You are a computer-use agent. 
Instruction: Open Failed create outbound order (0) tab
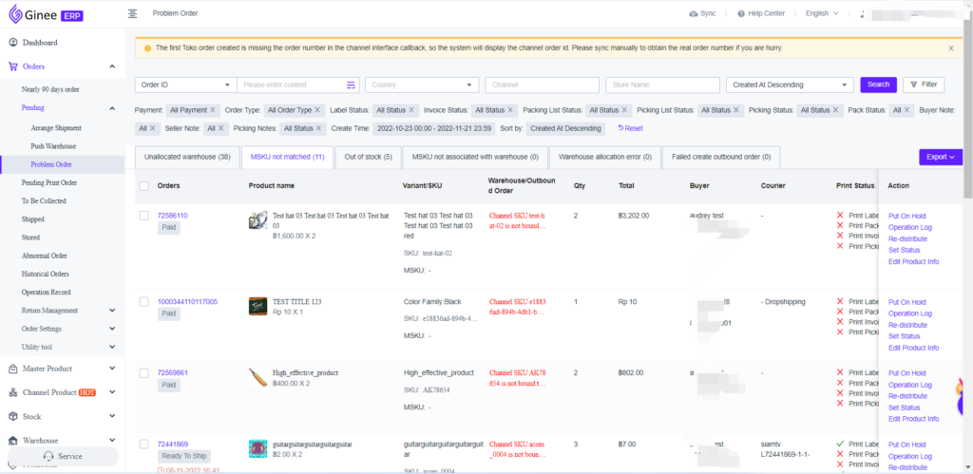(721, 157)
